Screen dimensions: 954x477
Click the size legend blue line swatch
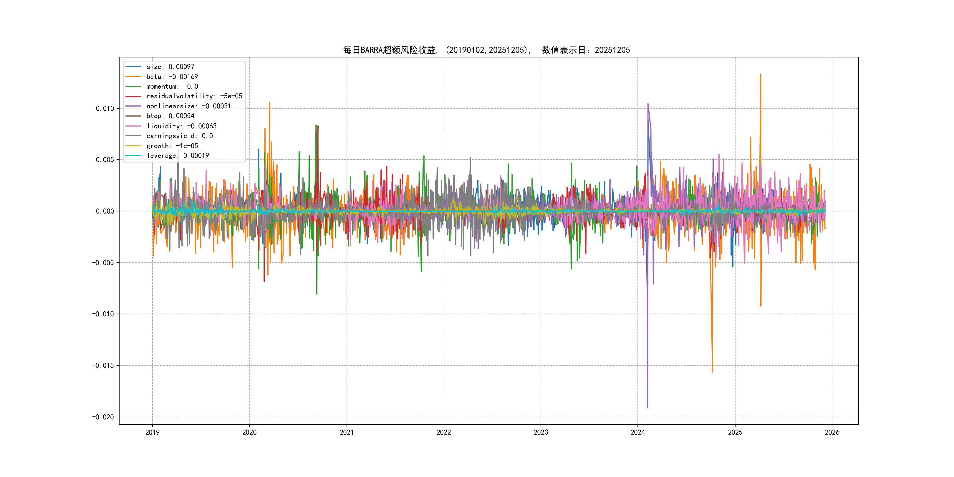133,67
